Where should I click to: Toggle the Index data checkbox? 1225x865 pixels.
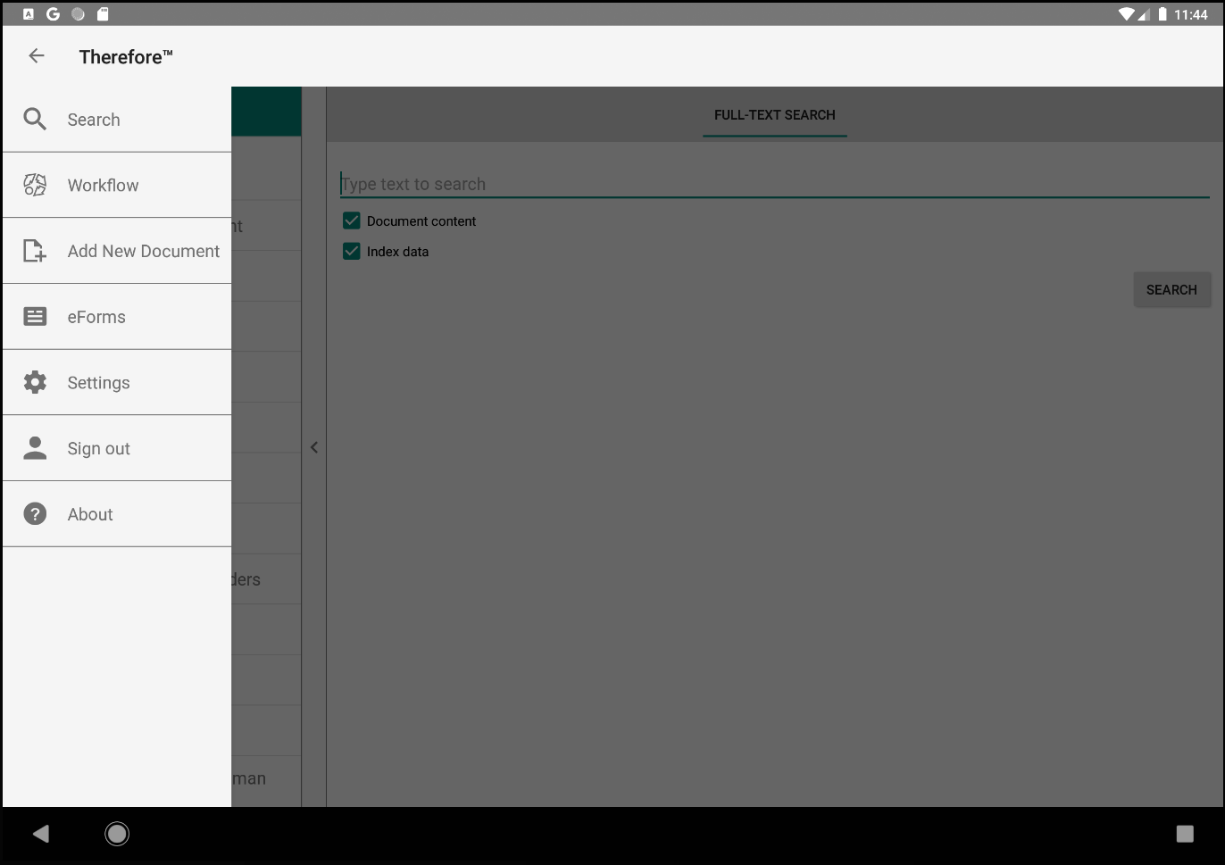tap(352, 252)
